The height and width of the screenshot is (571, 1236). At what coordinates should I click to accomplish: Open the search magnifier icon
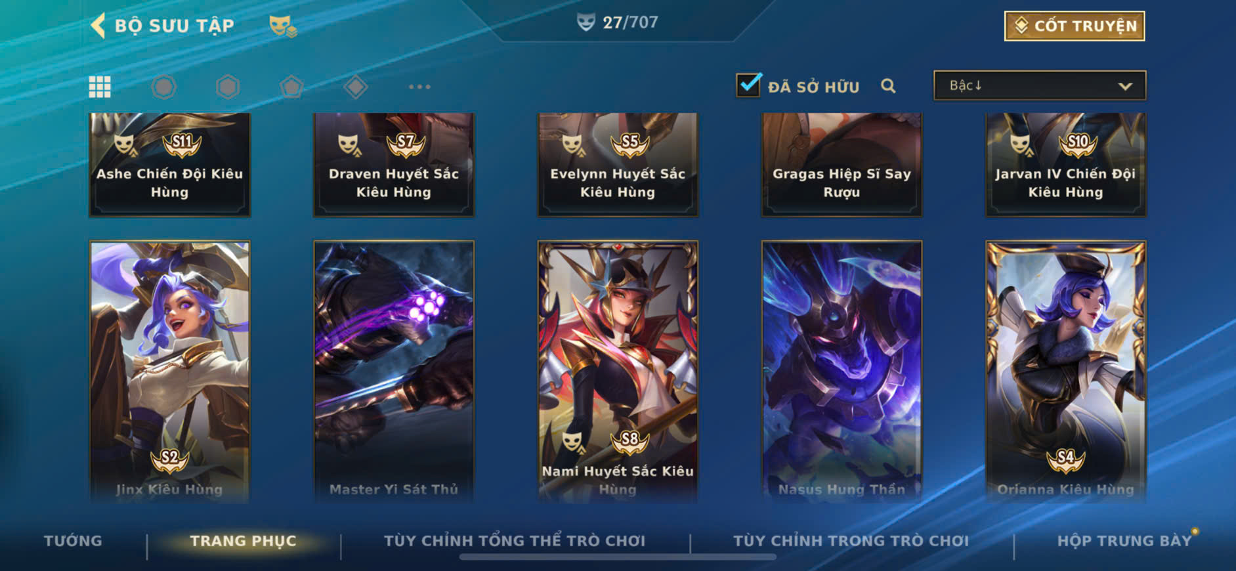pyautogui.click(x=888, y=86)
